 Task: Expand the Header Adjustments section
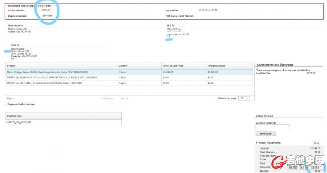point(257,143)
